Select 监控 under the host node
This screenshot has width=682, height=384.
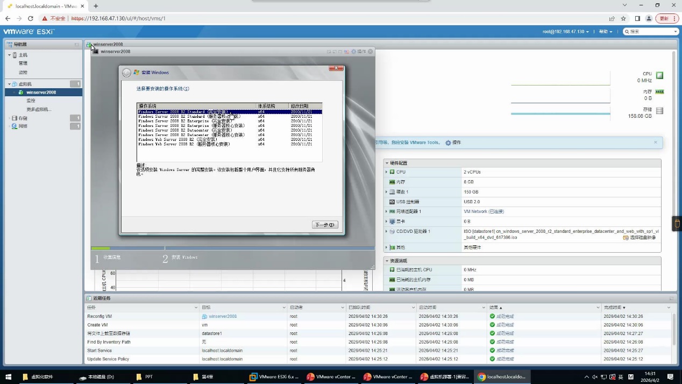(23, 72)
